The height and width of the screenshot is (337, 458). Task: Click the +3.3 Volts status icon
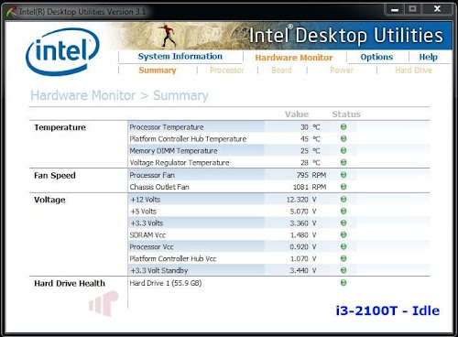(343, 223)
